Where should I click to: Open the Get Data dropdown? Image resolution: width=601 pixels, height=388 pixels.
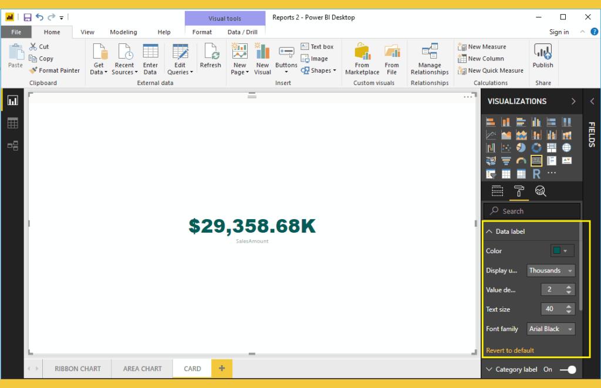click(99, 59)
